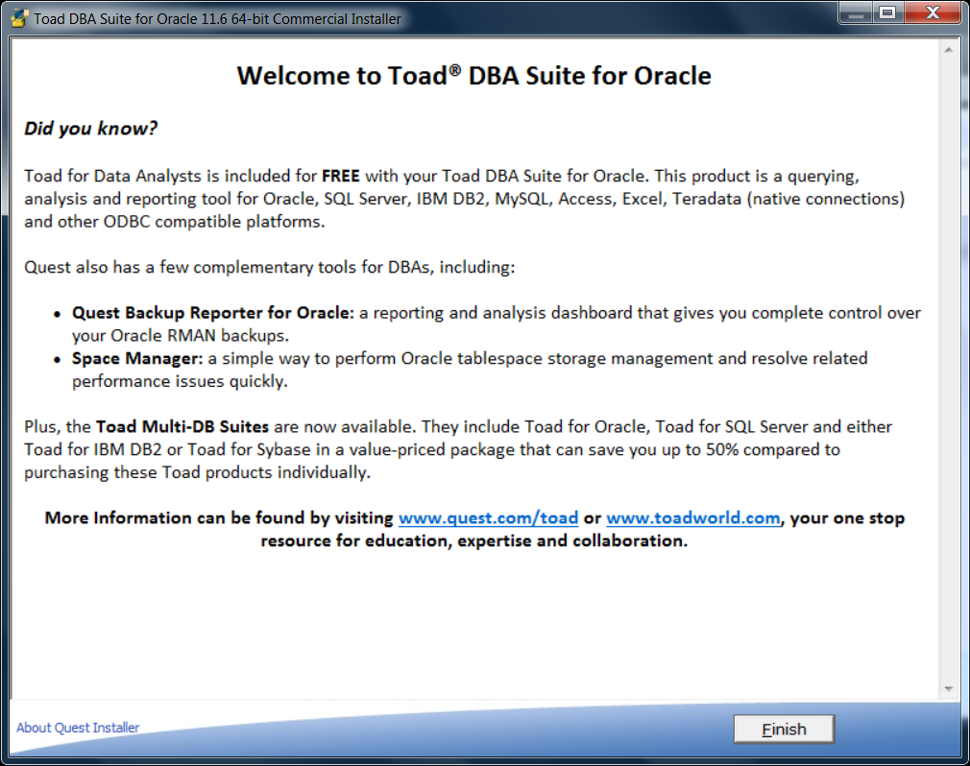
Task: Click the 'Toad Multi-DB Suites' bold text
Action: (182, 426)
